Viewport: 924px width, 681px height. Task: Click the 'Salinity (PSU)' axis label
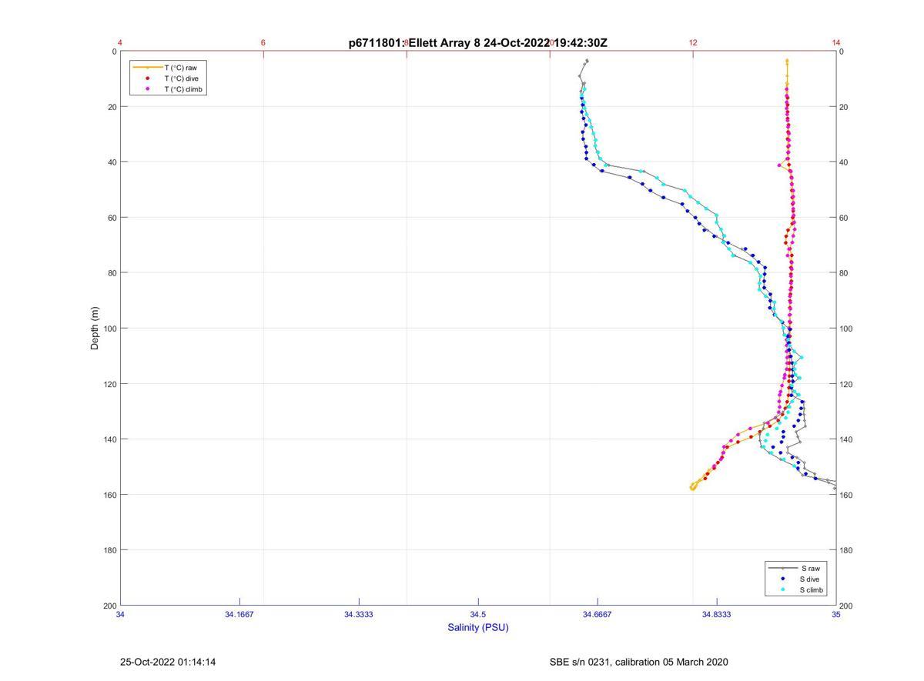pos(478,627)
